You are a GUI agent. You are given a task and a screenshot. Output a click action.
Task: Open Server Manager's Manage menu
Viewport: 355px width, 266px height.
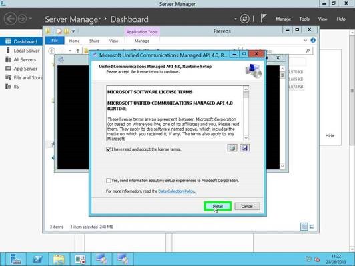click(283, 19)
